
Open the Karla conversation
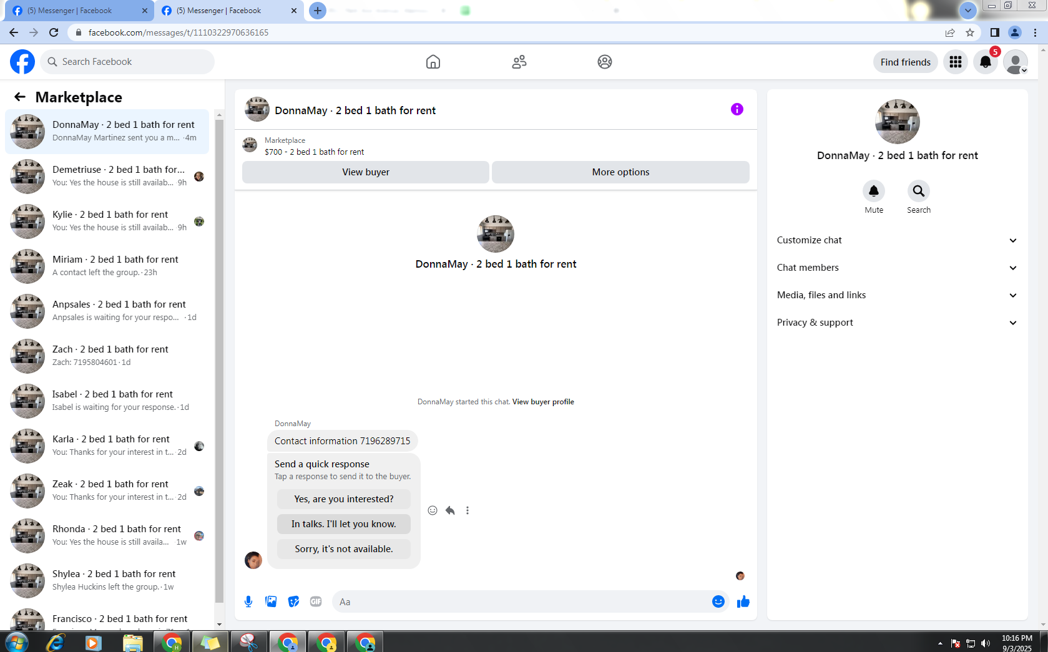click(x=107, y=446)
